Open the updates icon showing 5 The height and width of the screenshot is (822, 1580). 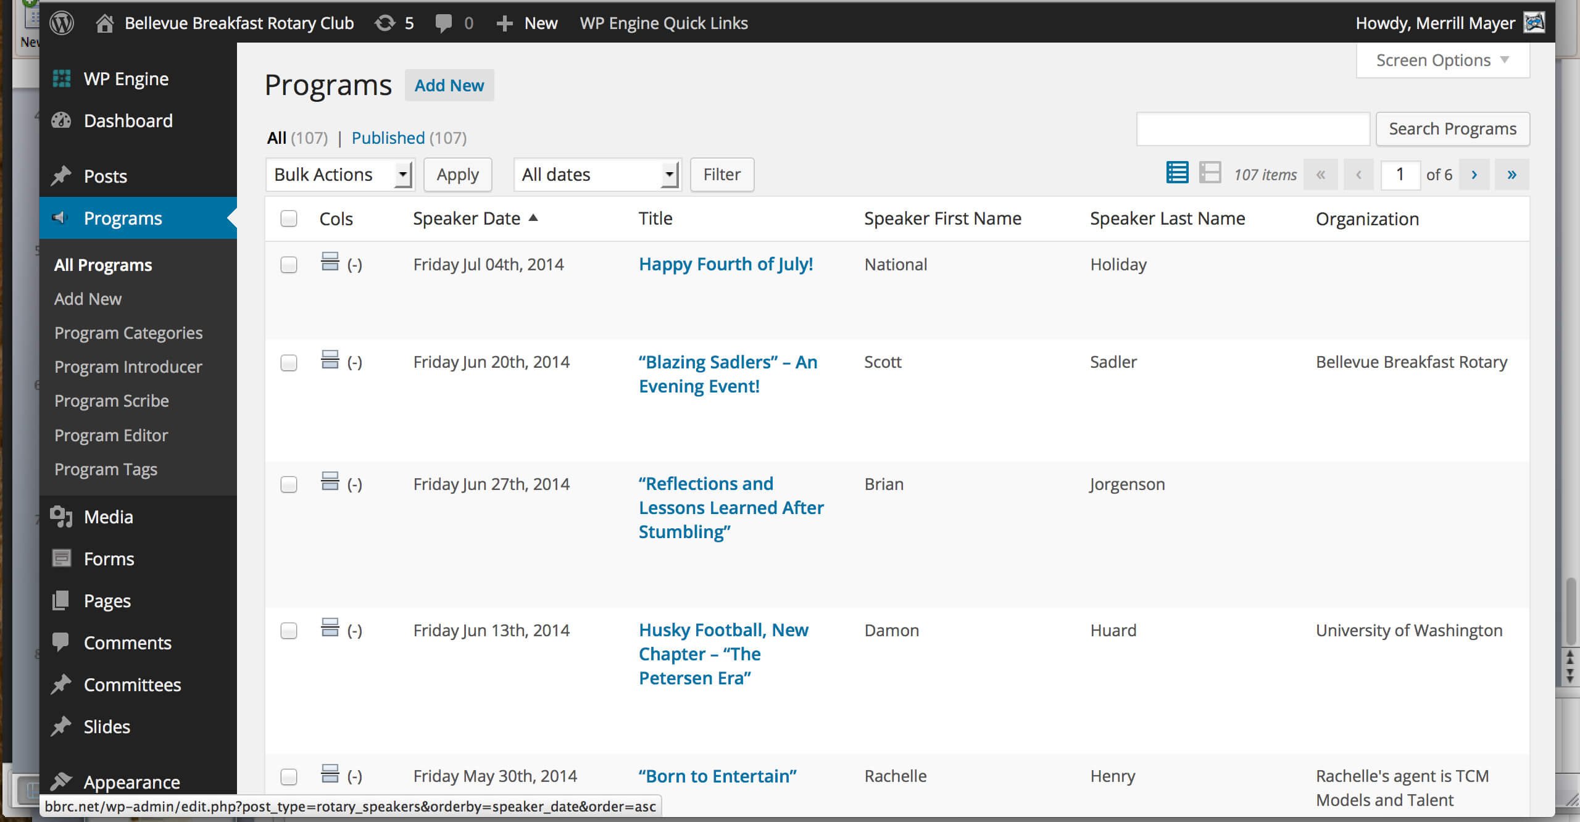385,23
